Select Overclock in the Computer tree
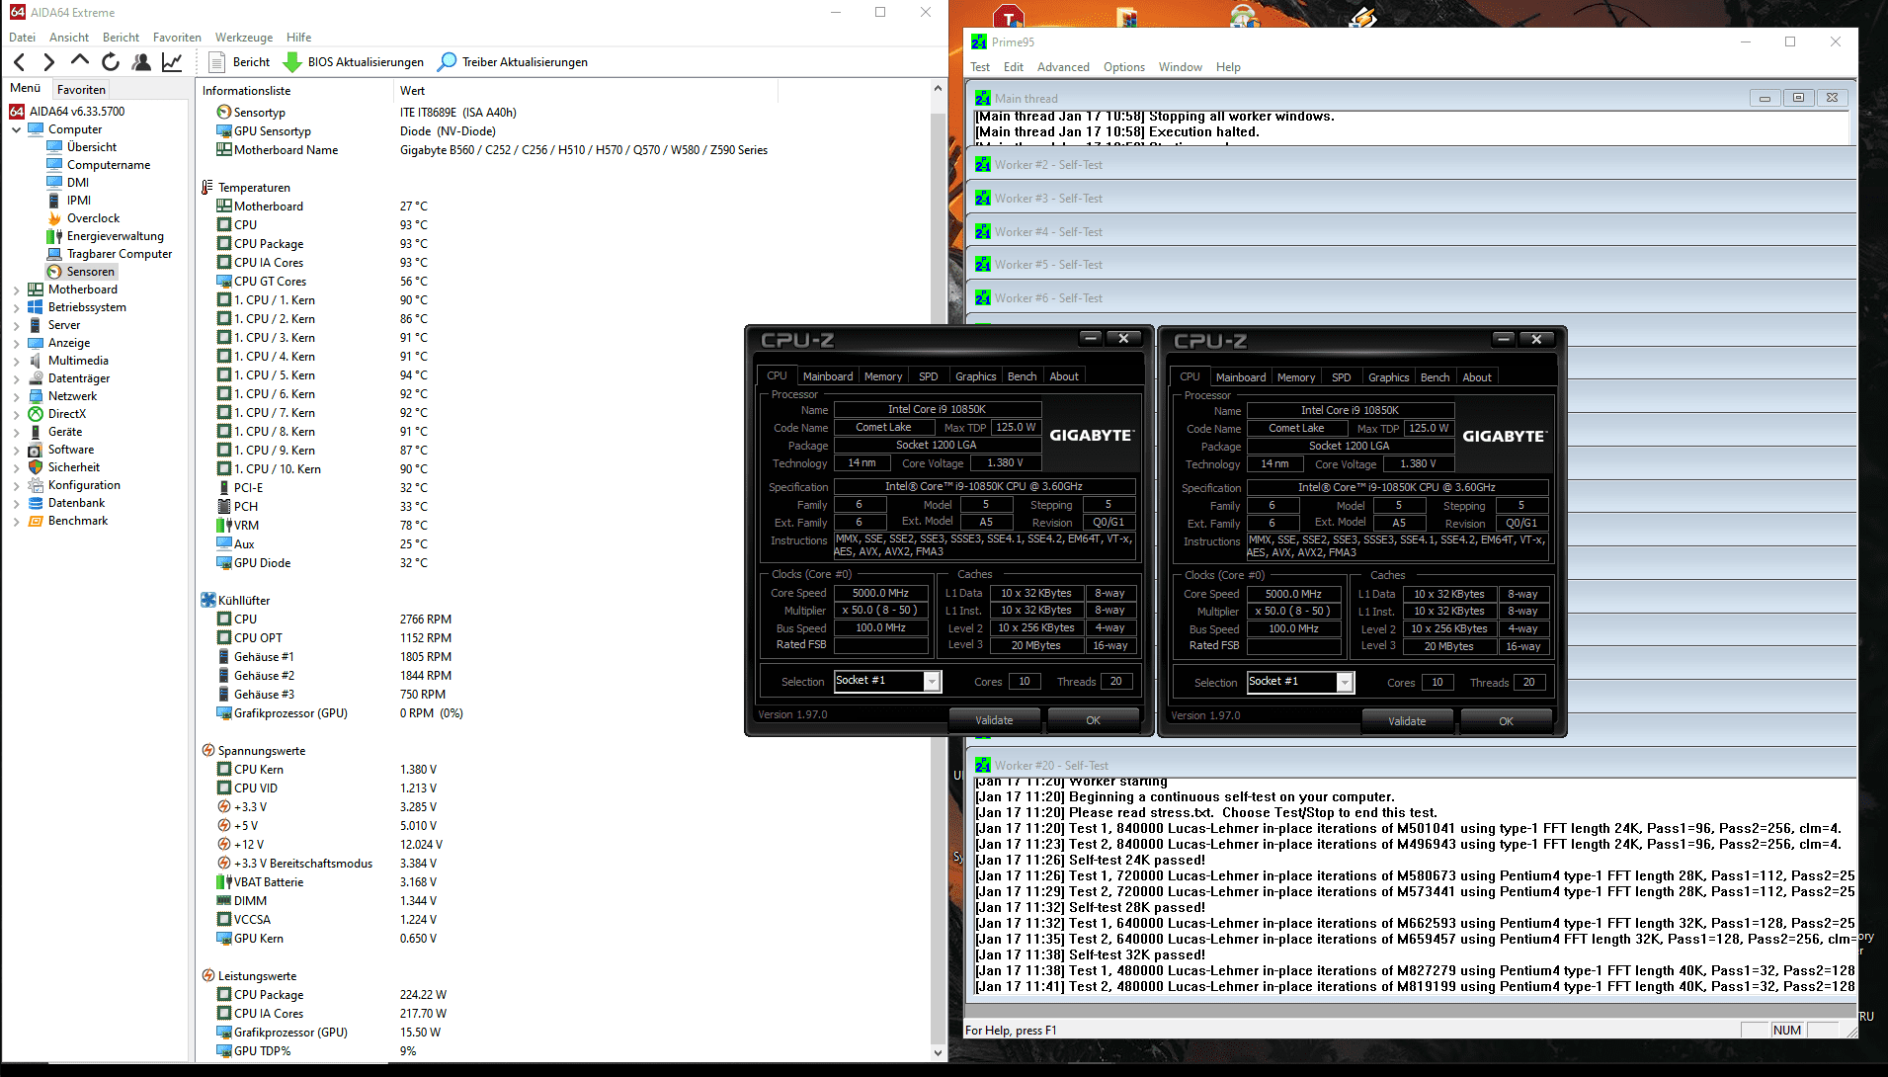This screenshot has width=1888, height=1077. pos(93,218)
